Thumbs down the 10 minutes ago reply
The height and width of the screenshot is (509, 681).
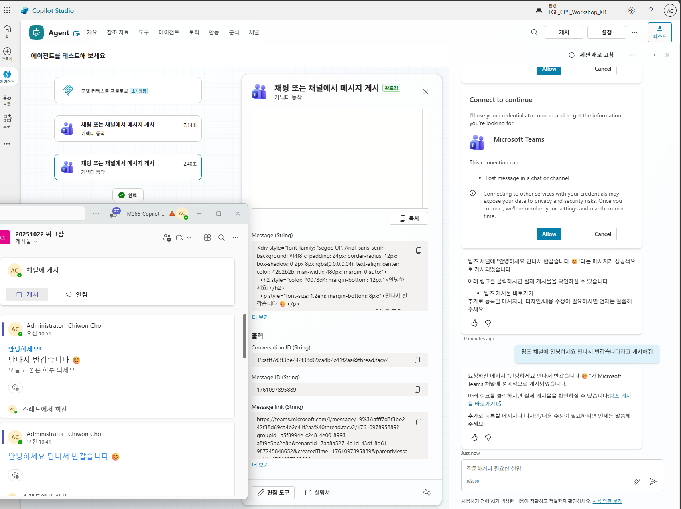(488, 323)
